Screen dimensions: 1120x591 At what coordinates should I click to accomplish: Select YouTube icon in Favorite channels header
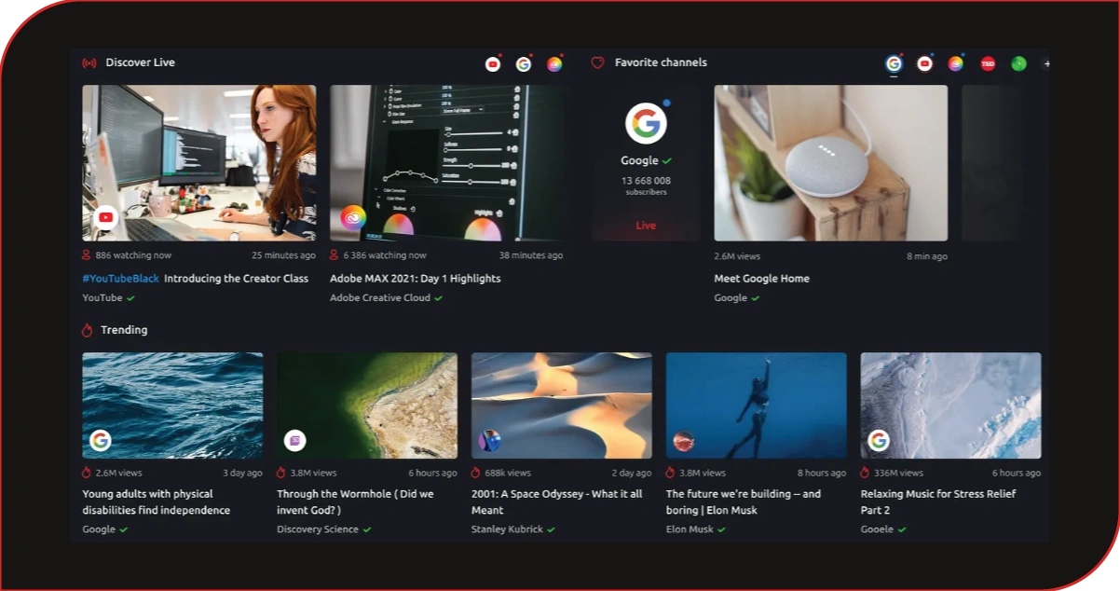[x=924, y=63]
